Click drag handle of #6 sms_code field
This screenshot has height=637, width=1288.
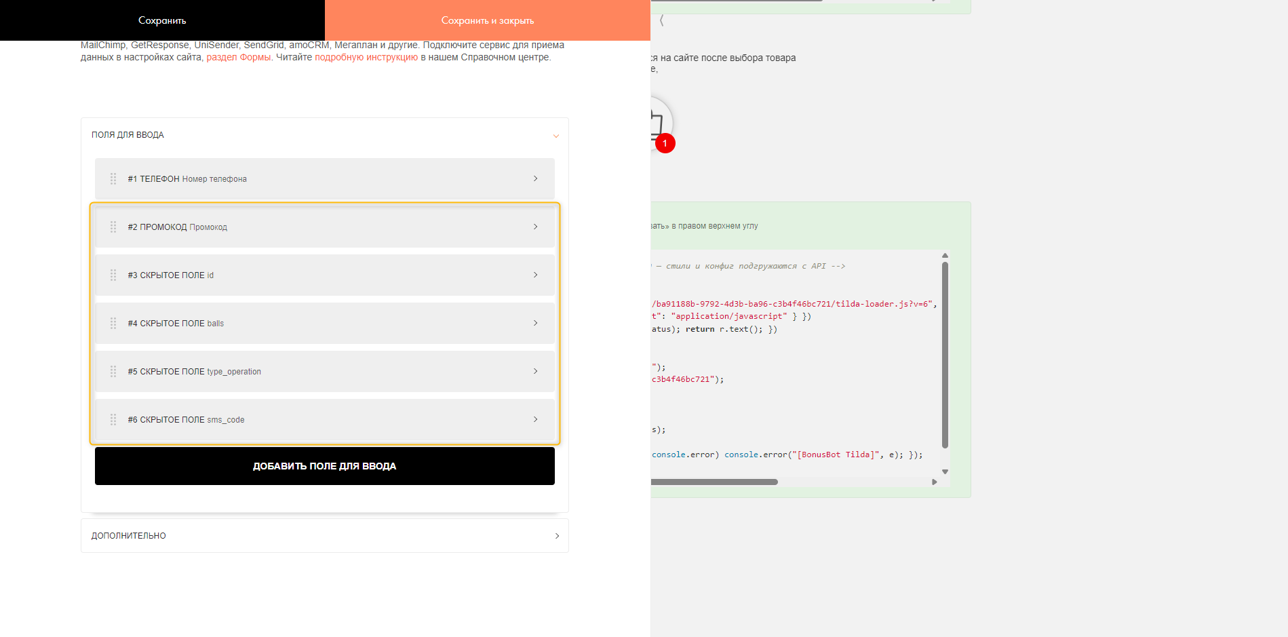pyautogui.click(x=113, y=420)
